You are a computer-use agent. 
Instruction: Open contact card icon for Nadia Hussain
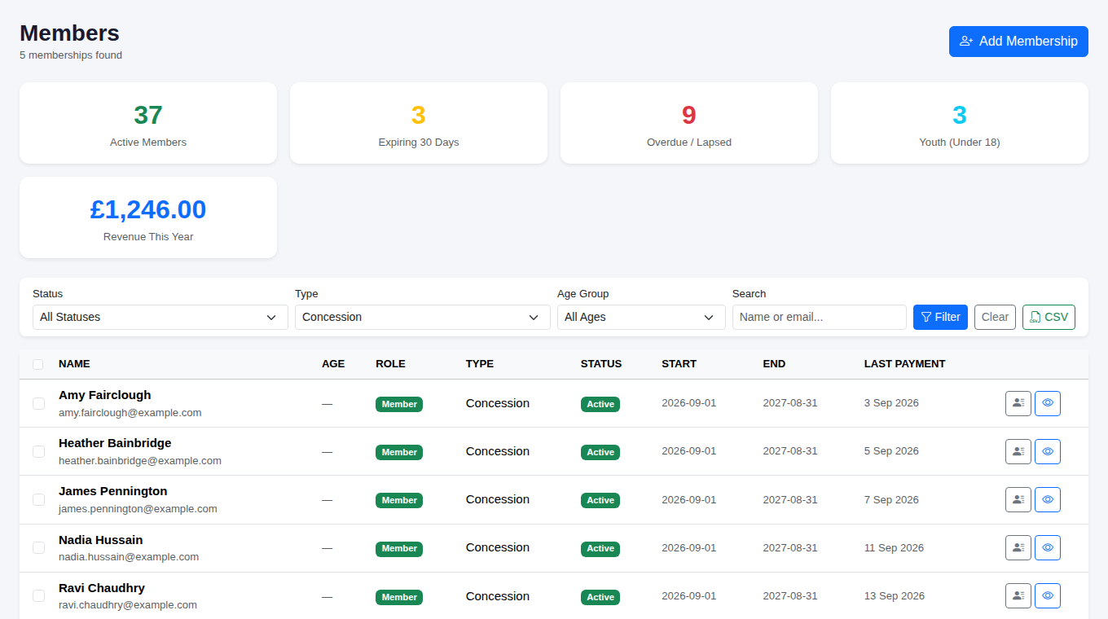point(1018,548)
